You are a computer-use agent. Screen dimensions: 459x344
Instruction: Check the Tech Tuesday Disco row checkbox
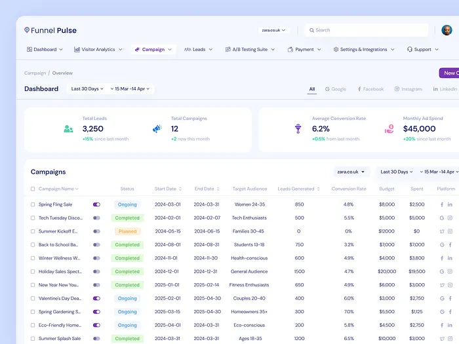(33, 218)
